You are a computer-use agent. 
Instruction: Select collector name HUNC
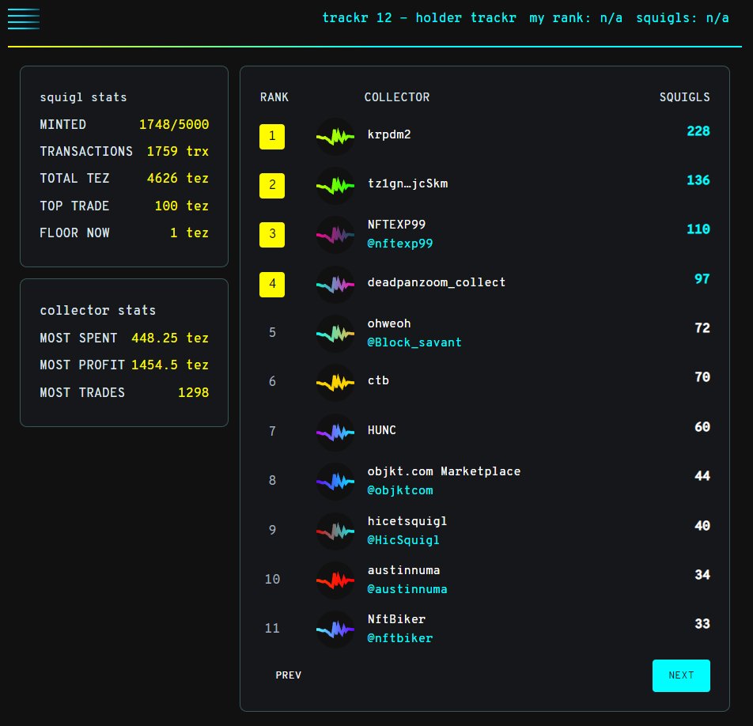pyautogui.click(x=381, y=430)
